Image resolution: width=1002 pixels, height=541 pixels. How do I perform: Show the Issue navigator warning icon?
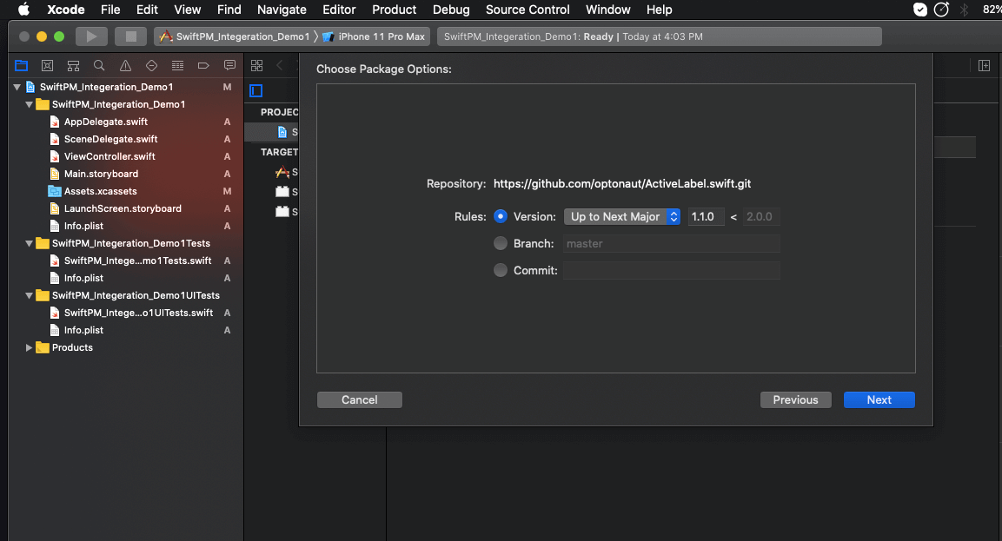[x=125, y=66]
